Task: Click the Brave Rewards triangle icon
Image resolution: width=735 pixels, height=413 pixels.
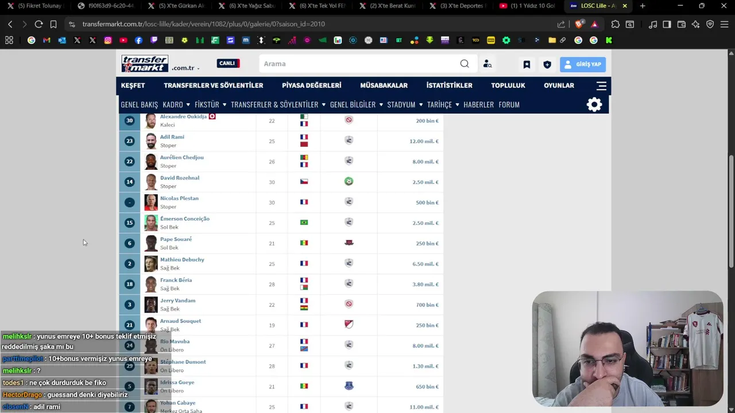Action: tap(594, 24)
